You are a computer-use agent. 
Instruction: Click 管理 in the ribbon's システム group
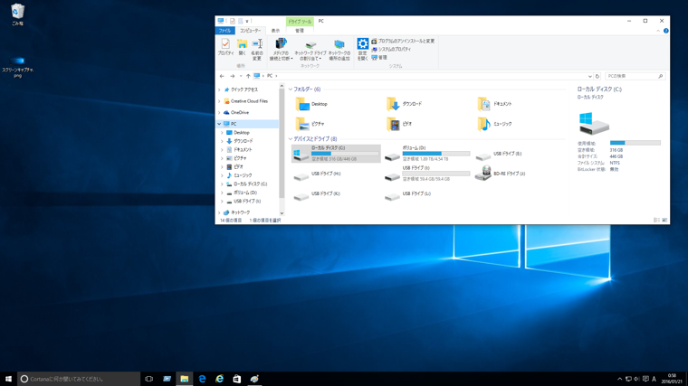pyautogui.click(x=379, y=57)
